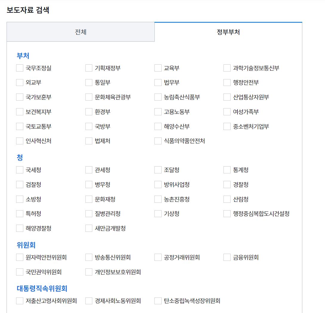Click the 보도자료 검색 page title
This screenshot has height=313, width=325.
point(28,10)
